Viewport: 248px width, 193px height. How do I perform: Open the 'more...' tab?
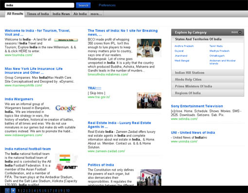point(96,14)
